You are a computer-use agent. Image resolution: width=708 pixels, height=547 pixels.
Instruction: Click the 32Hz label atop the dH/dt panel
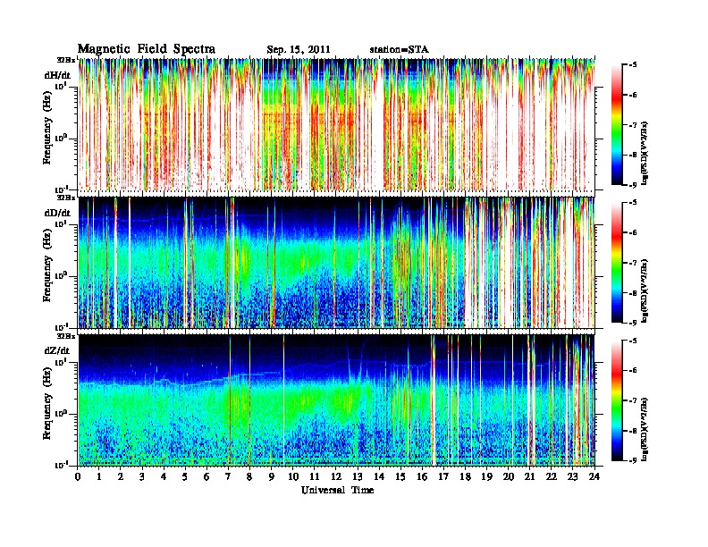(x=65, y=60)
